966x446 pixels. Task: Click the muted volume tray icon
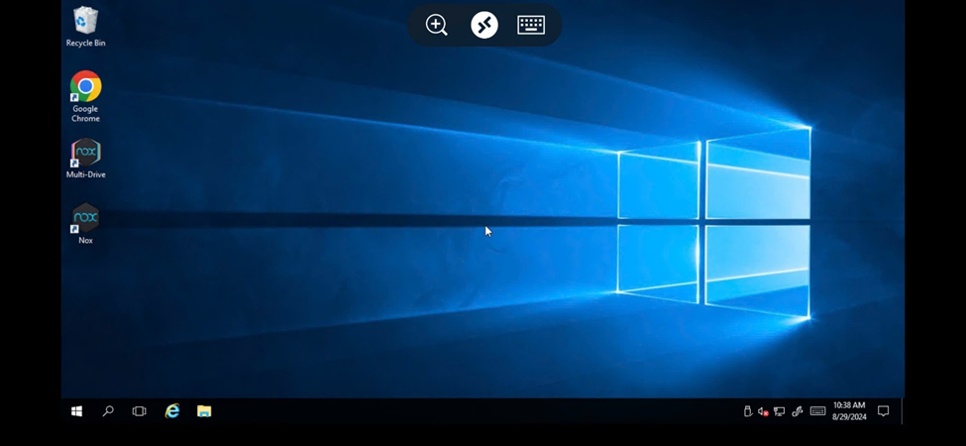point(763,411)
